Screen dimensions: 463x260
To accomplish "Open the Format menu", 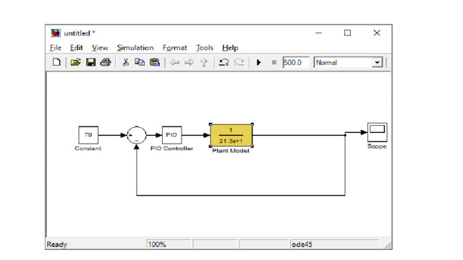I will click(x=175, y=48).
